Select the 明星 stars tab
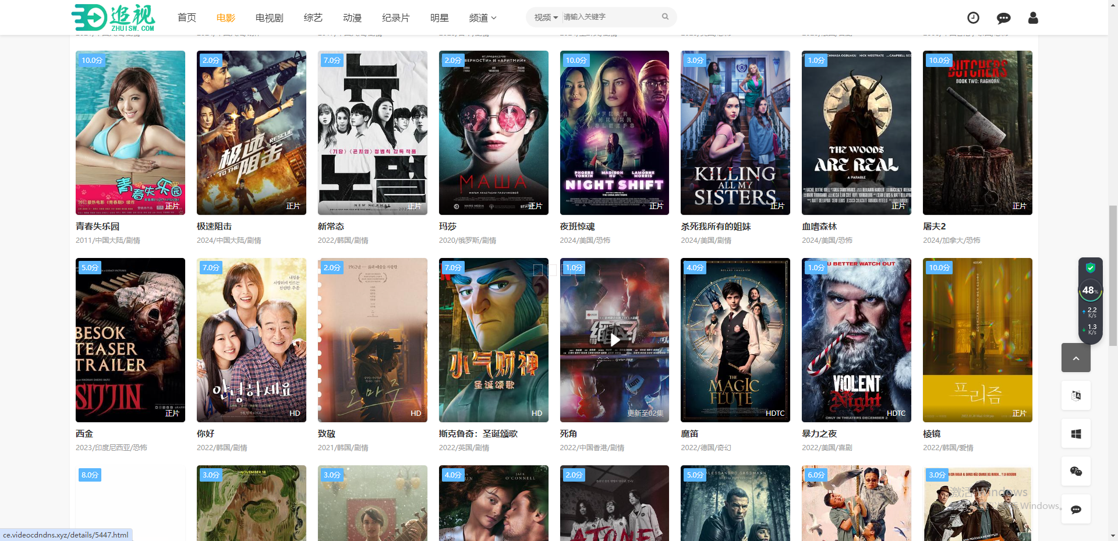This screenshot has height=541, width=1118. pos(440,18)
